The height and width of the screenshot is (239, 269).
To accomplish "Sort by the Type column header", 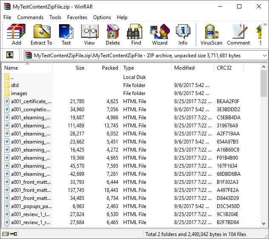I will [146, 68].
